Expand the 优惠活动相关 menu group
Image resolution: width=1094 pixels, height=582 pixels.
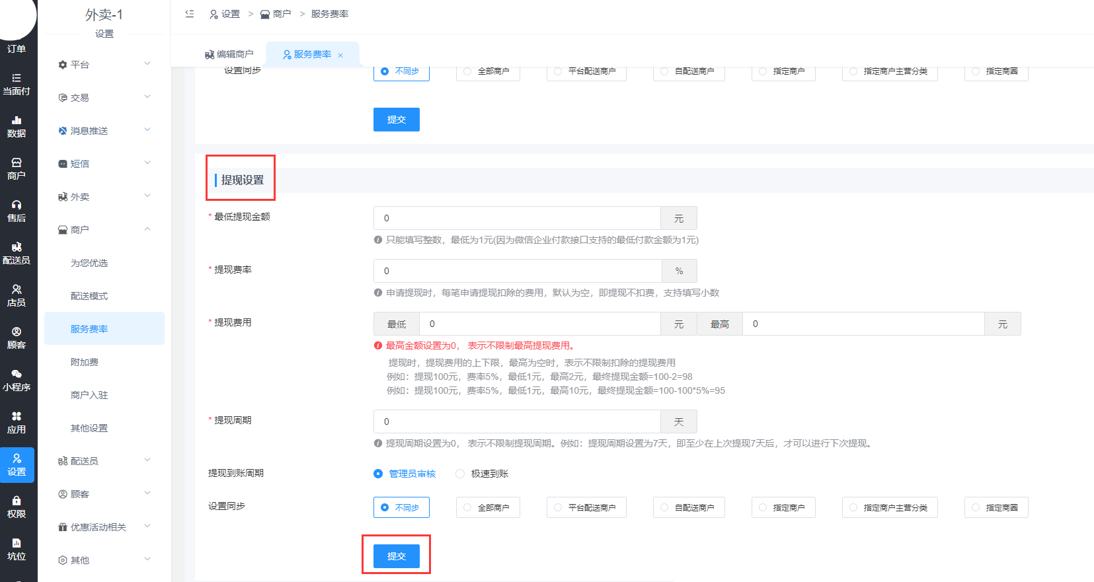point(104,527)
